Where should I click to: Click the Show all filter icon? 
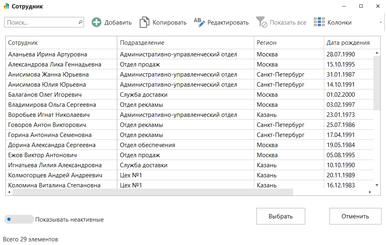(262, 23)
